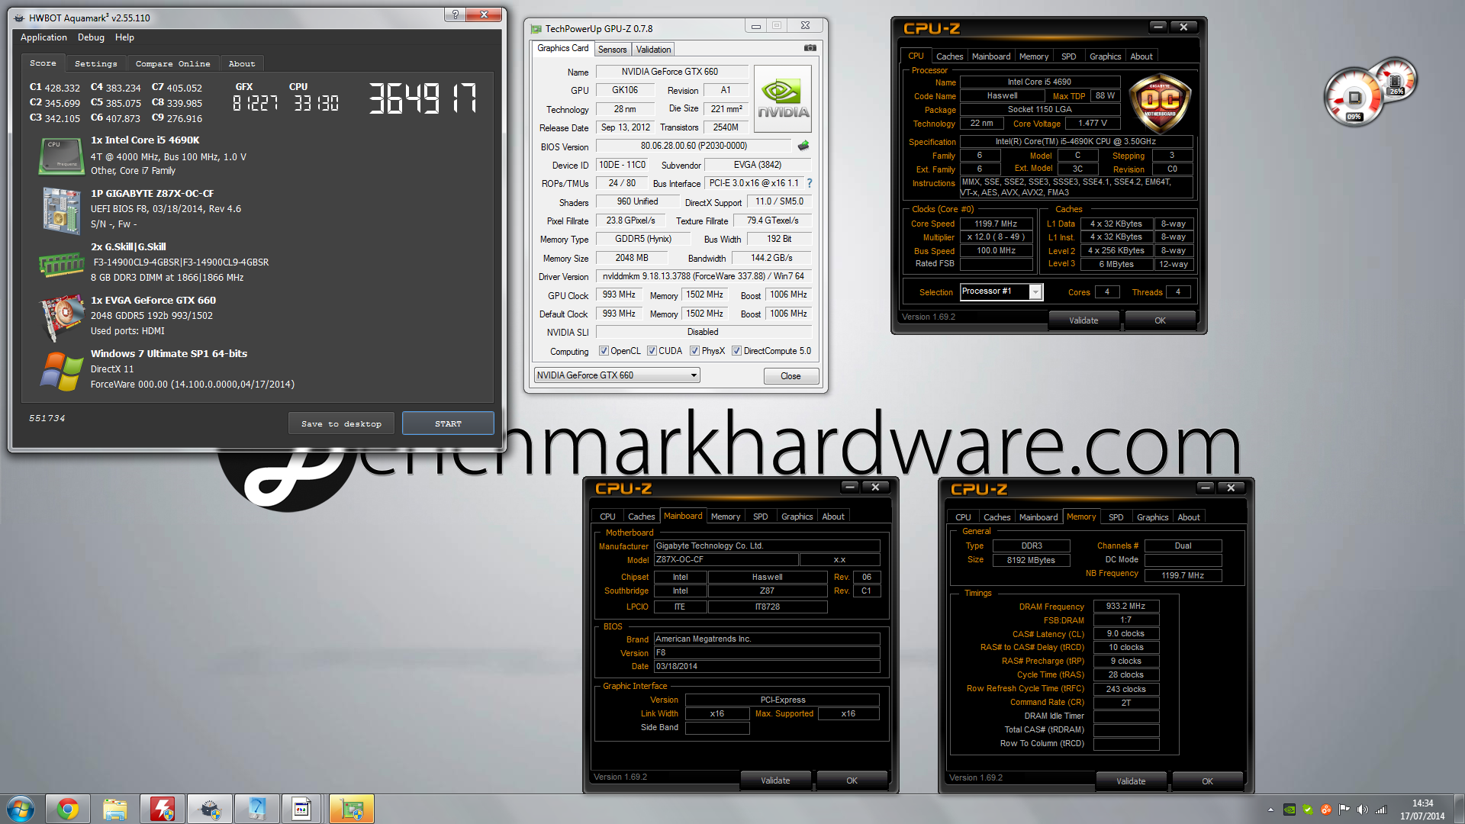Open the Windows Start menu orb
The height and width of the screenshot is (824, 1465).
21,809
